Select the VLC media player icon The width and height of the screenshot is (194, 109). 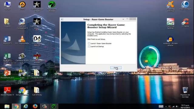22,40
